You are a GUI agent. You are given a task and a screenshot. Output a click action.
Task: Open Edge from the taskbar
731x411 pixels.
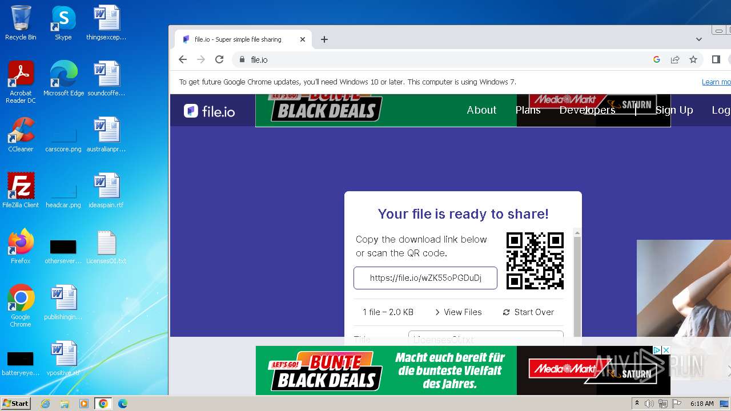tap(123, 404)
